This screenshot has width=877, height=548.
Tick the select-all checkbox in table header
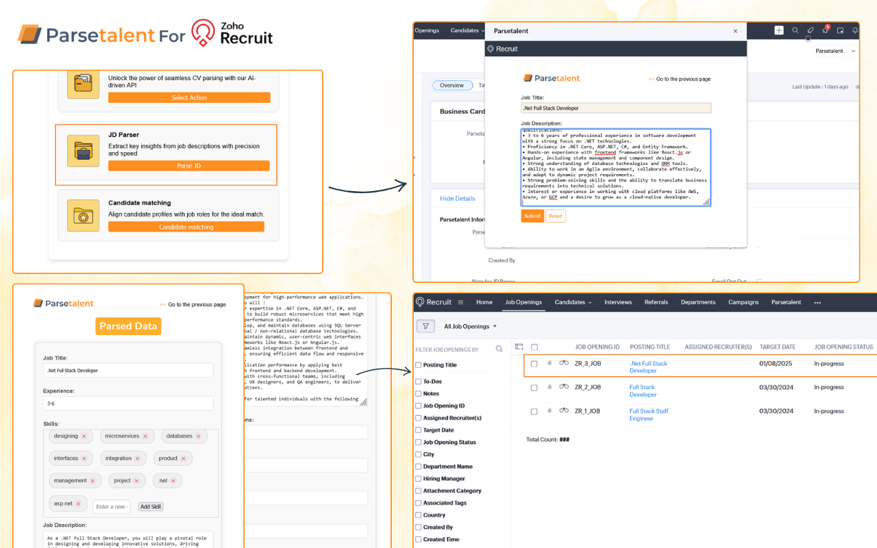(534, 347)
